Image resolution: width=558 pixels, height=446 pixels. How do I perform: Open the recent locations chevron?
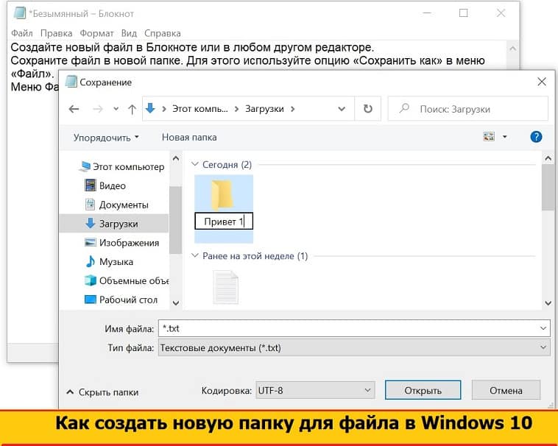pos(116,109)
